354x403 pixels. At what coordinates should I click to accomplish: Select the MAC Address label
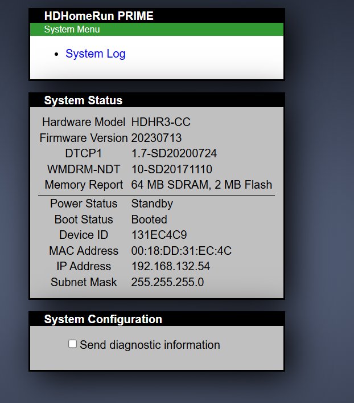click(84, 251)
